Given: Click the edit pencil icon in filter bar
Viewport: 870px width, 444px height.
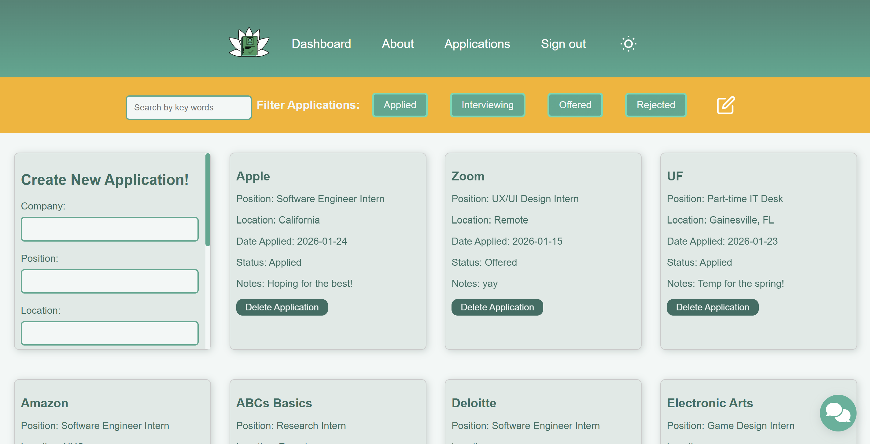Looking at the screenshot, I should coord(725,105).
